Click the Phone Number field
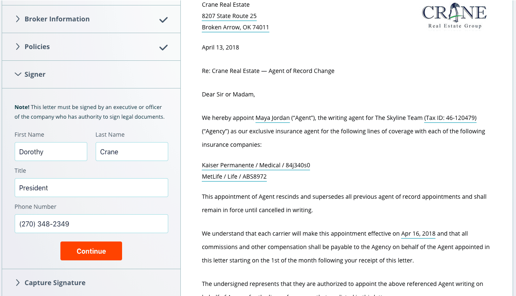The image size is (516, 296). (91, 223)
